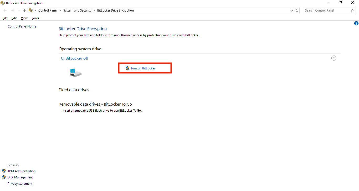
Task: Click the Insert a removable USB flash drive text
Action: 102,111
